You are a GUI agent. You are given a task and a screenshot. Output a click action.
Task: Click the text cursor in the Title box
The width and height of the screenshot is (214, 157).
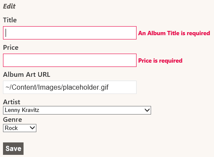point(6,33)
